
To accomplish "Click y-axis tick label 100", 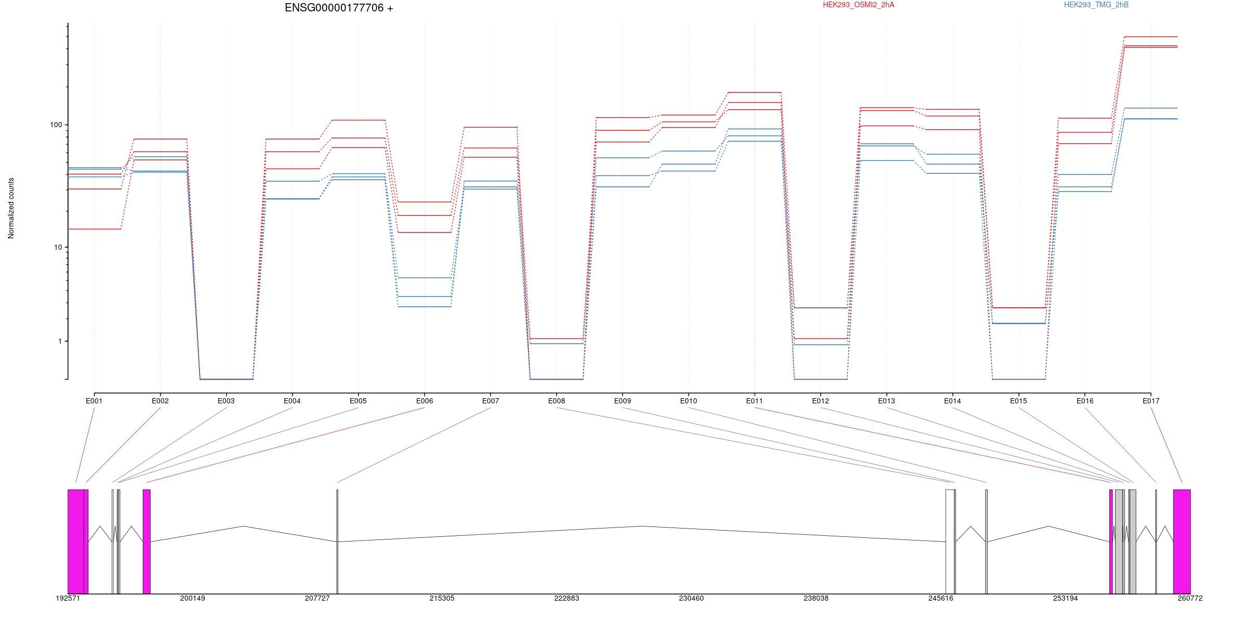I will pyautogui.click(x=56, y=125).
